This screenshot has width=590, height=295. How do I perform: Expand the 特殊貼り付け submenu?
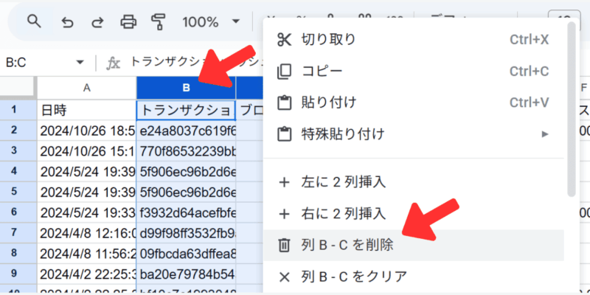coord(414,133)
